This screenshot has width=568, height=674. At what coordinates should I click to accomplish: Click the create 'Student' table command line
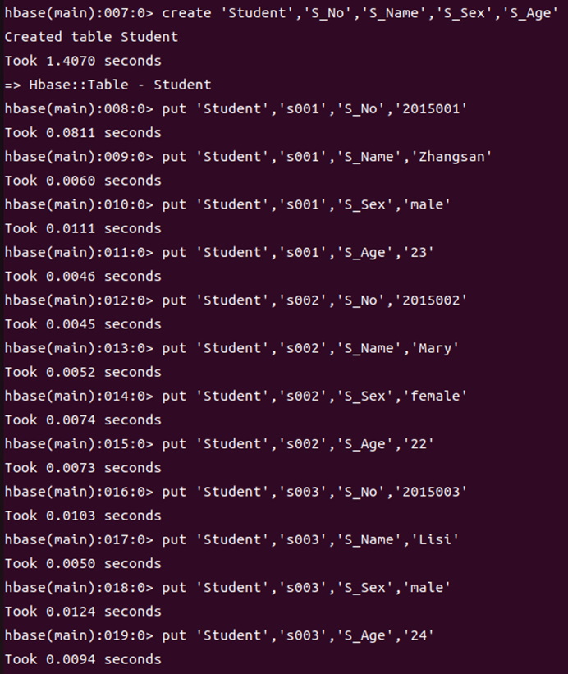pyautogui.click(x=282, y=13)
